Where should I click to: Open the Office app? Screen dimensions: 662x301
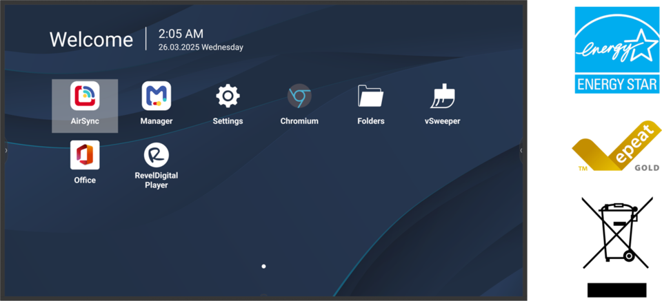click(x=85, y=156)
